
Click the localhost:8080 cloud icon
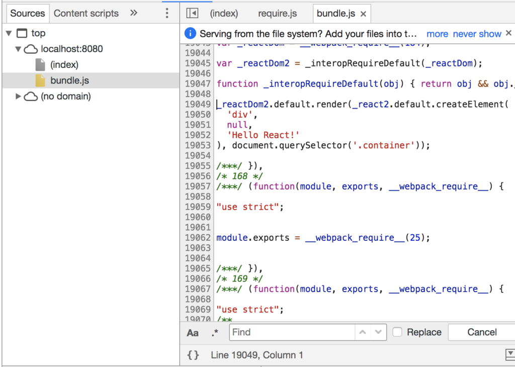pos(31,49)
